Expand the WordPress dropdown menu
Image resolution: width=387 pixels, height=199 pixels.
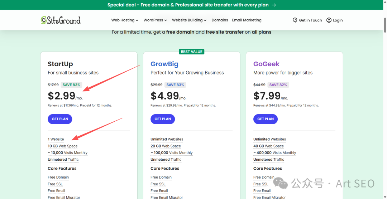[155, 20]
